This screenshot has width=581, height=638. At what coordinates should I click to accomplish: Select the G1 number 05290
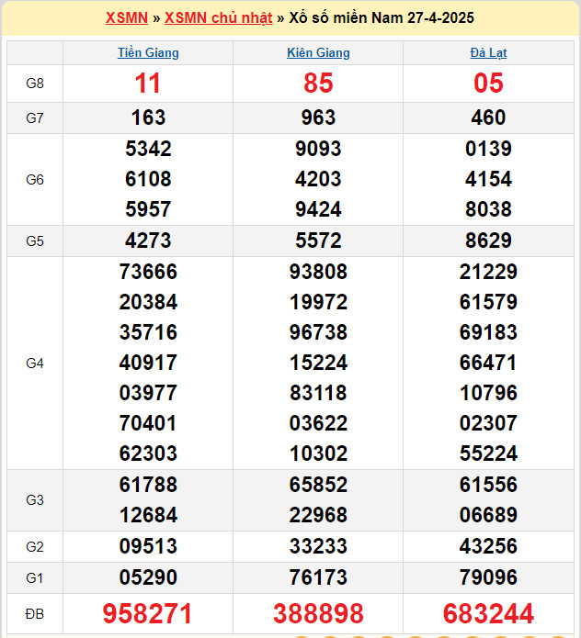[148, 578]
